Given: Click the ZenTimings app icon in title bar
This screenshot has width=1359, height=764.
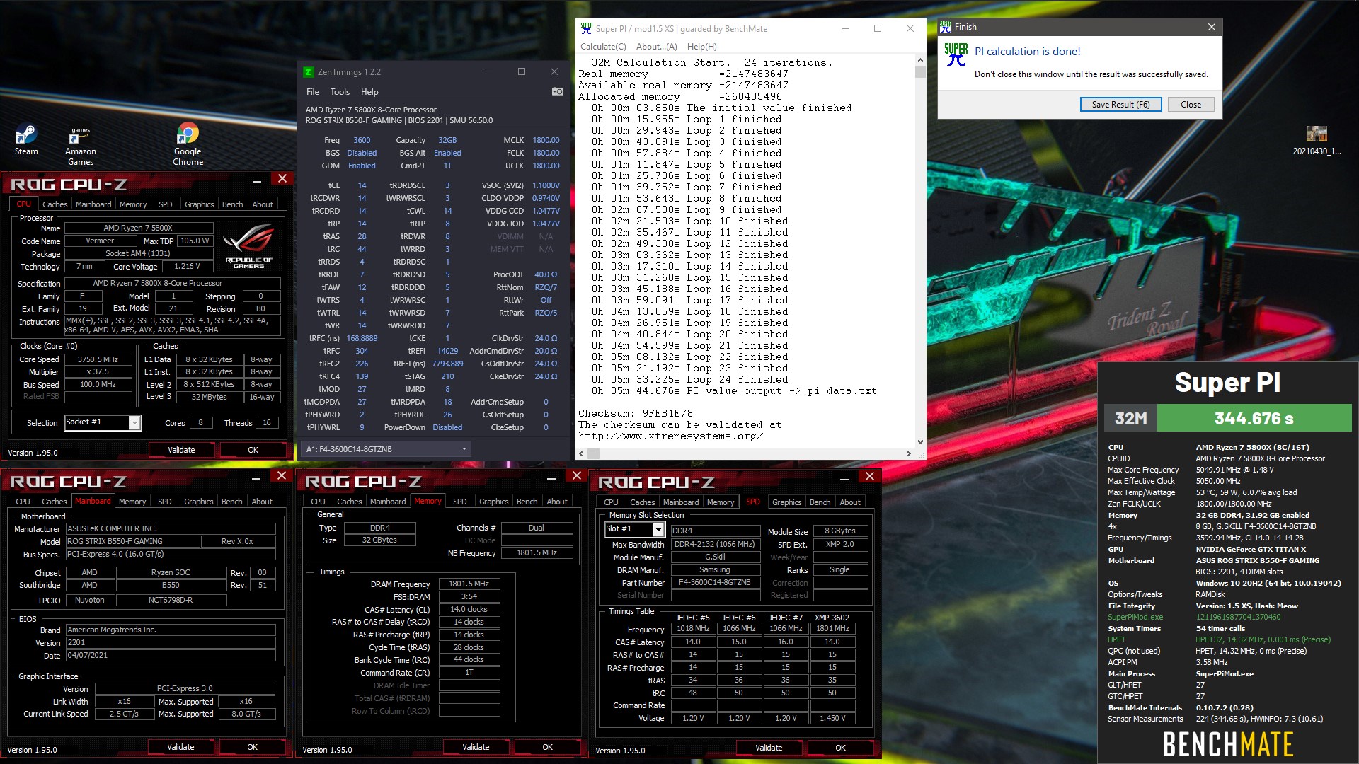Looking at the screenshot, I should pos(308,71).
